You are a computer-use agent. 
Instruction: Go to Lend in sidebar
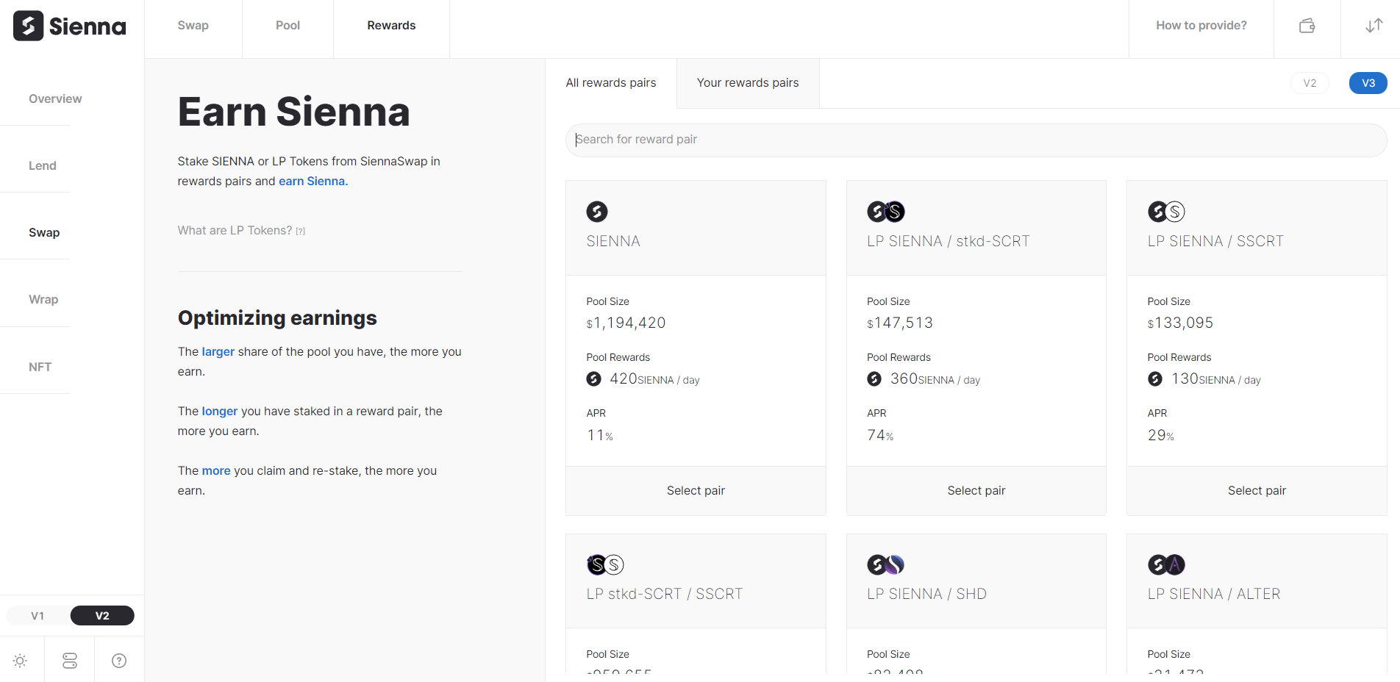click(43, 165)
